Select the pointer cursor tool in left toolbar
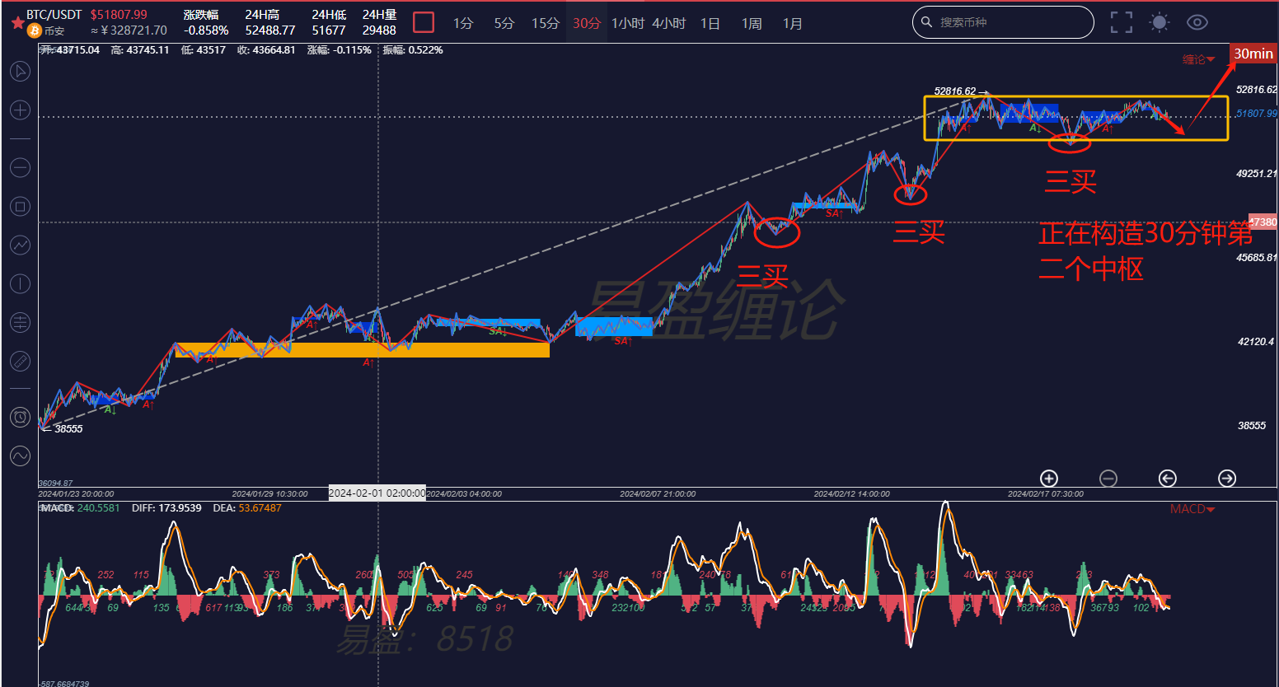The height and width of the screenshot is (687, 1279). [20, 71]
